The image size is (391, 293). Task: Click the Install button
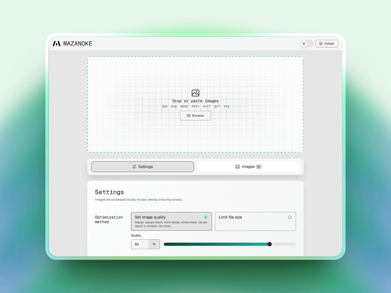(x=327, y=43)
